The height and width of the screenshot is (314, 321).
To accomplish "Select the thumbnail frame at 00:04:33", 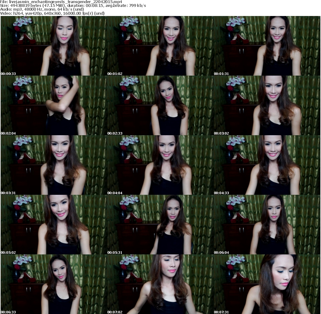I will coord(267,165).
